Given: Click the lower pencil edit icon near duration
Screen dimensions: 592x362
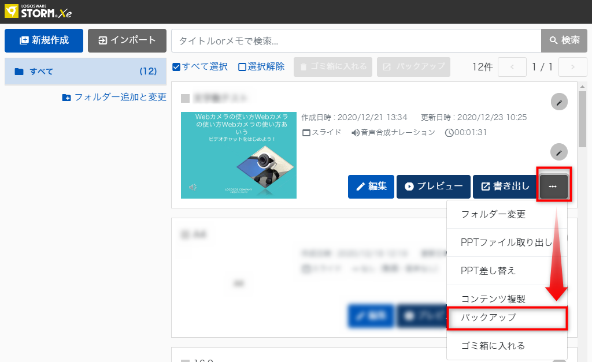Looking at the screenshot, I should [558, 152].
